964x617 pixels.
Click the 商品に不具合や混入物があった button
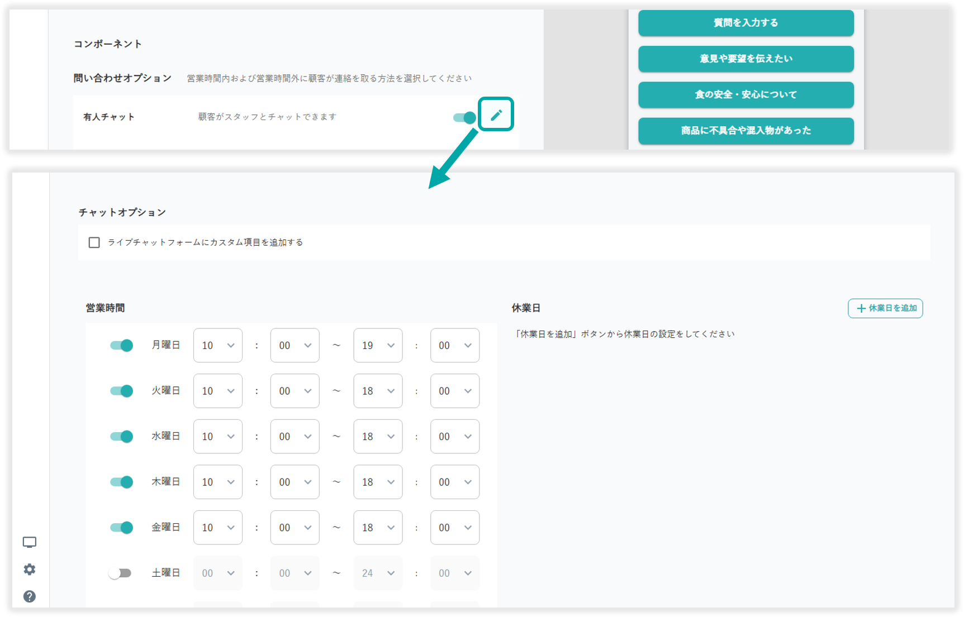(x=746, y=131)
